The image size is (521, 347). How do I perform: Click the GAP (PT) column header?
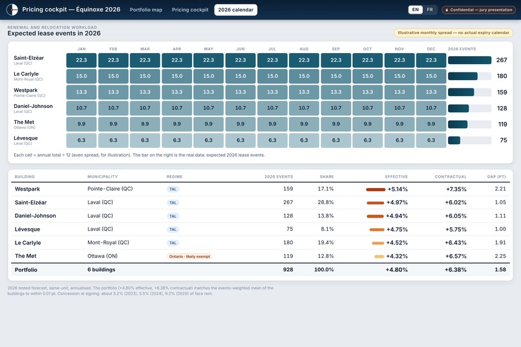[x=496, y=176]
